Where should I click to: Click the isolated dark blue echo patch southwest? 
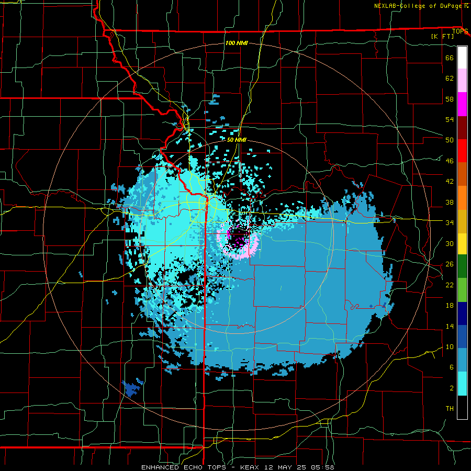(131, 388)
